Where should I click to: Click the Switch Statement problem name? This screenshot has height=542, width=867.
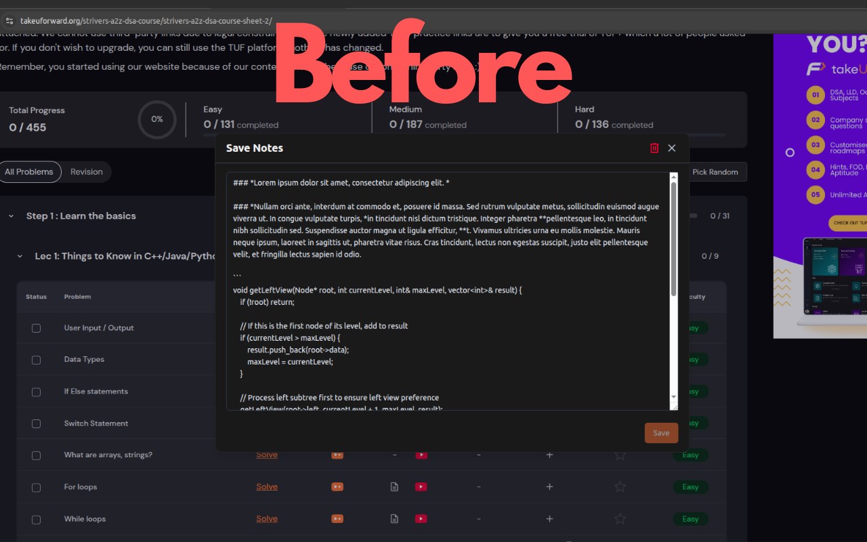tap(96, 423)
